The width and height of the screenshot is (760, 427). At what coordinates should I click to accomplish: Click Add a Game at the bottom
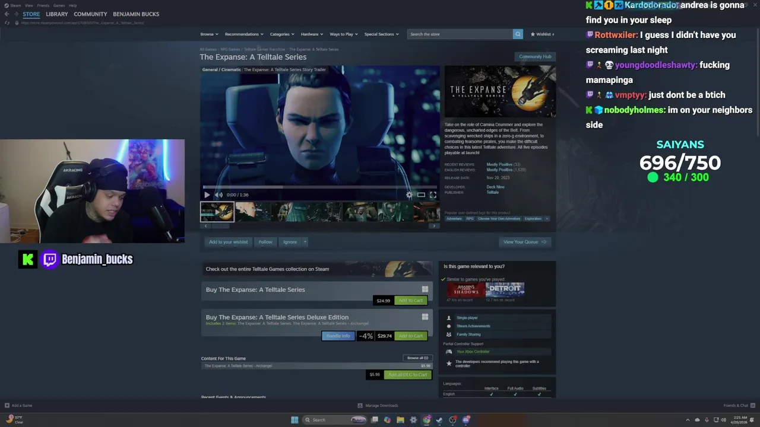click(18, 406)
